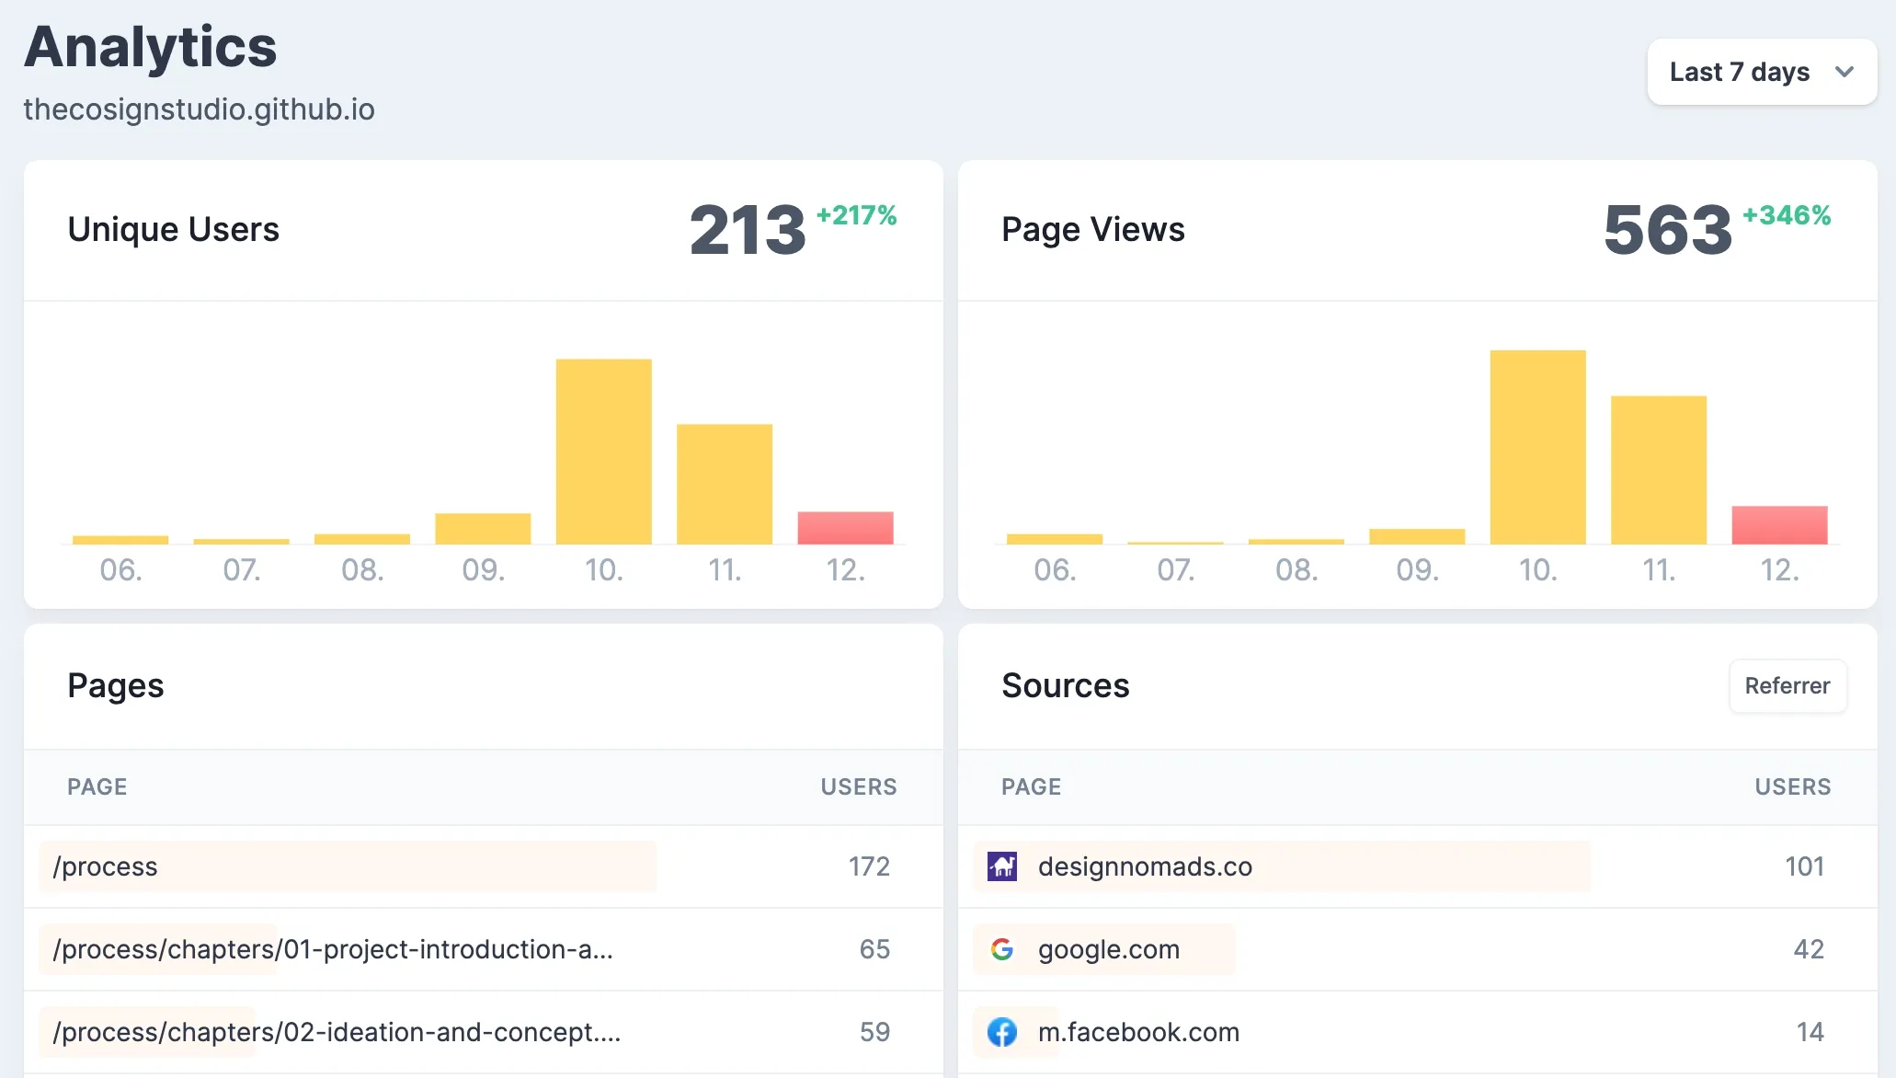
Task: Click the USERS column header in Sources table
Action: click(x=1792, y=787)
